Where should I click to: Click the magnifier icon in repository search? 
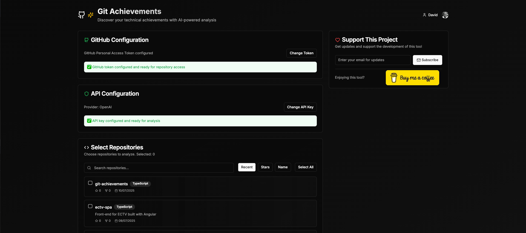[89, 168]
